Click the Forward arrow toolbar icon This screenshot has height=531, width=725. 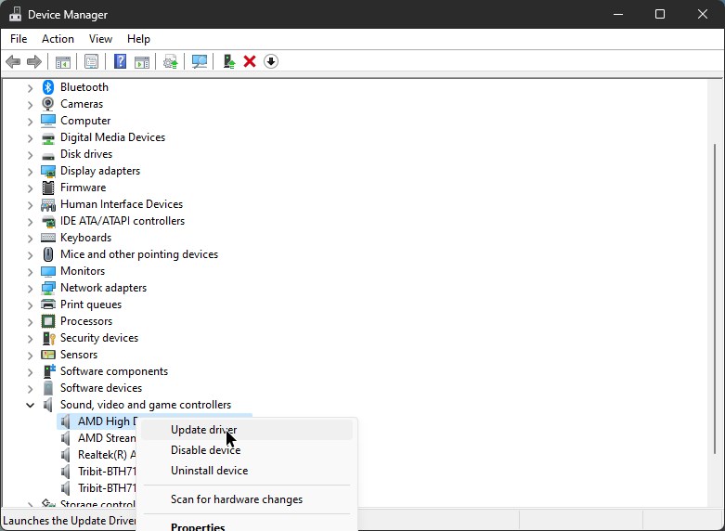coord(34,61)
